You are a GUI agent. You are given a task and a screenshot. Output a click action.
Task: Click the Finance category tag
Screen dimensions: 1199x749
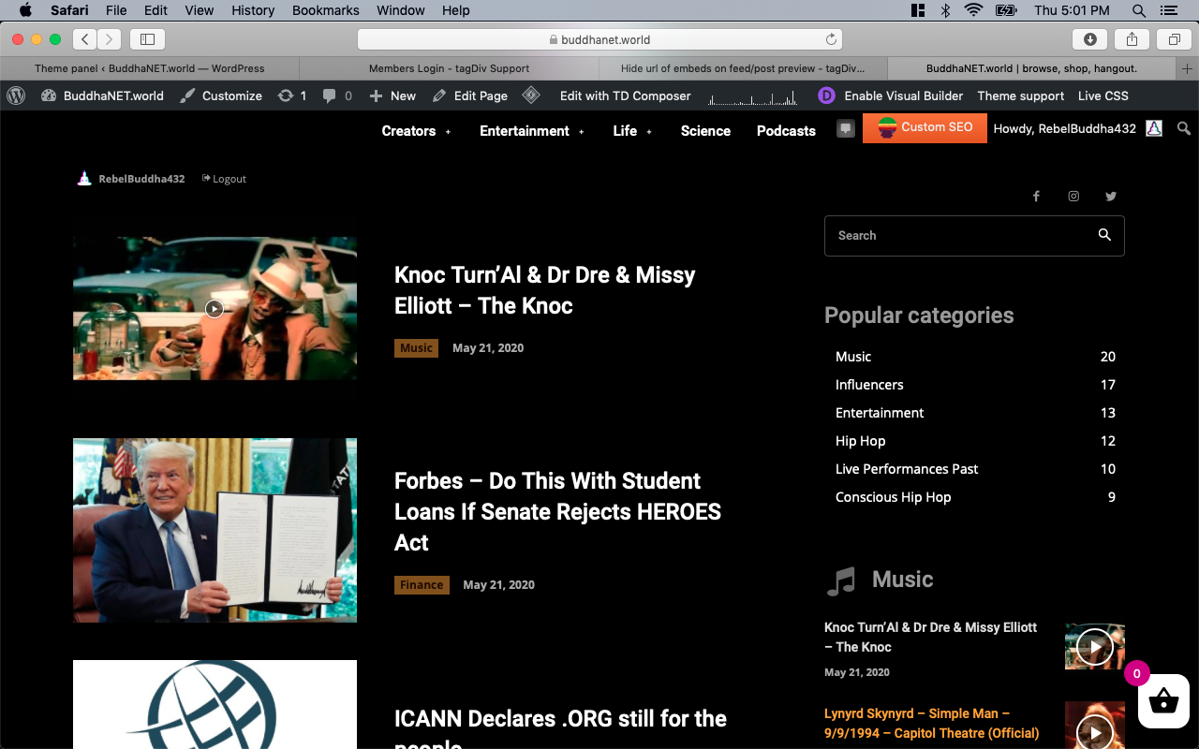pyautogui.click(x=422, y=585)
